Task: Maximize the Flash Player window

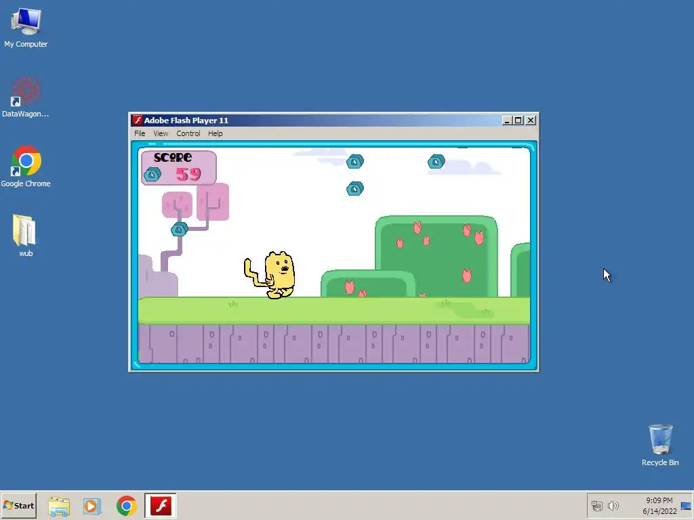Action: click(x=518, y=121)
